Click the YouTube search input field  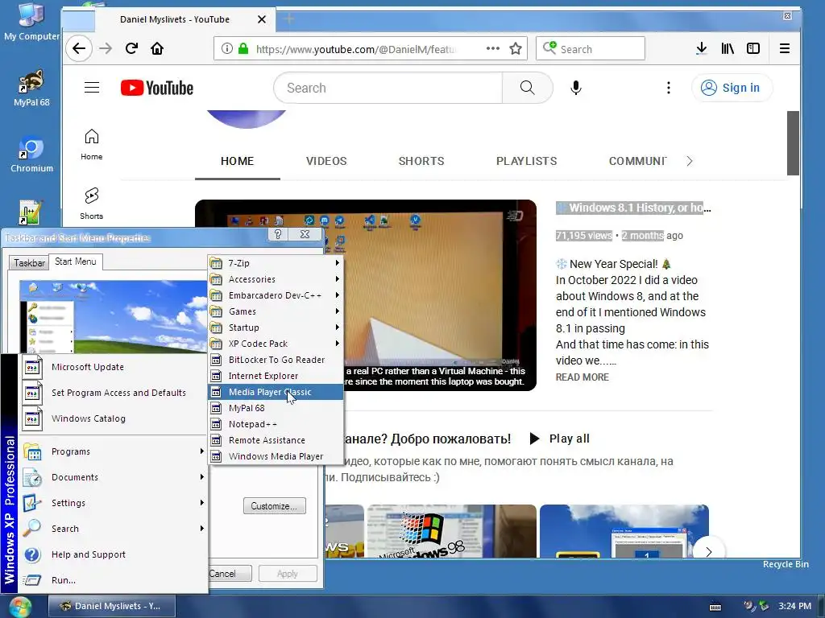pos(388,88)
